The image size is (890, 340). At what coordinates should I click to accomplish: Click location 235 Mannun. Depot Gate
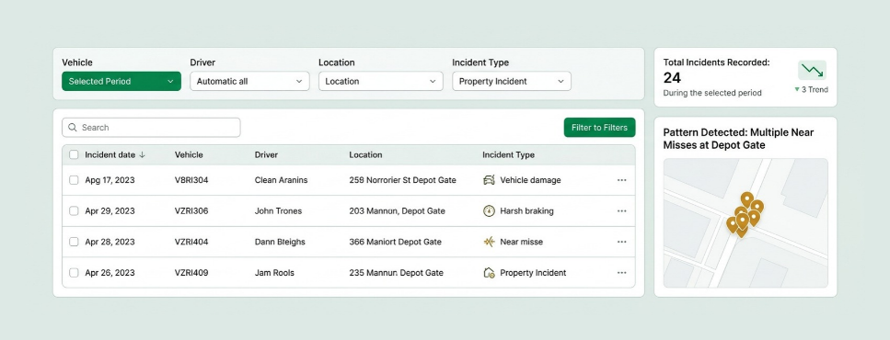click(396, 273)
